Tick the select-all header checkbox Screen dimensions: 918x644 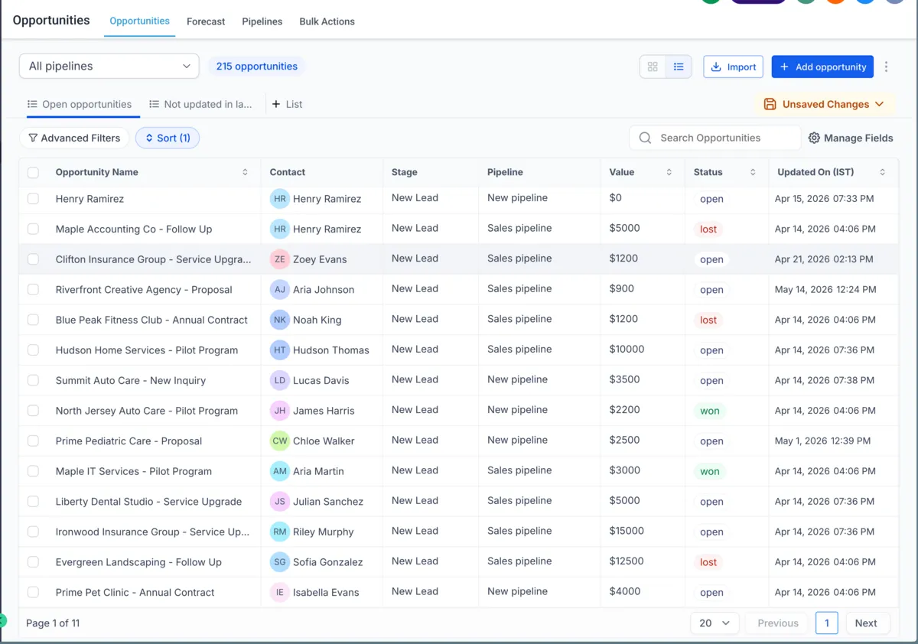point(33,173)
